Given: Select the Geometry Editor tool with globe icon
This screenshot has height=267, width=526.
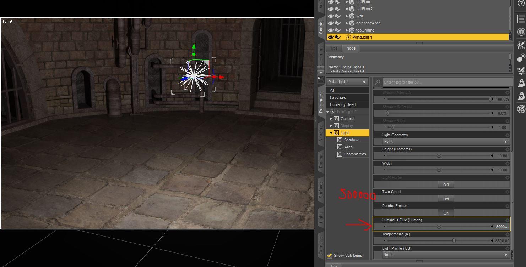Looking at the screenshot, I should click(x=521, y=109).
